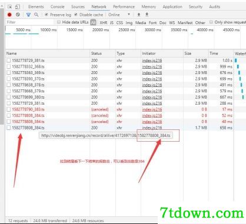Select the Network tab

(x=99, y=7)
